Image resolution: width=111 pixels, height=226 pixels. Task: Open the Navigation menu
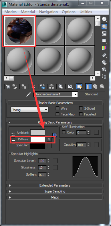(x=48, y=12)
